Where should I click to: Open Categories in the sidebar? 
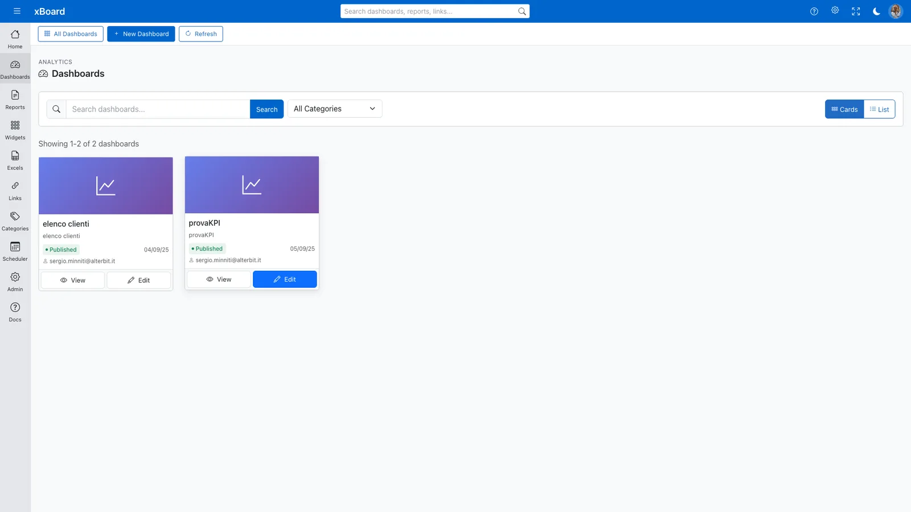click(15, 221)
